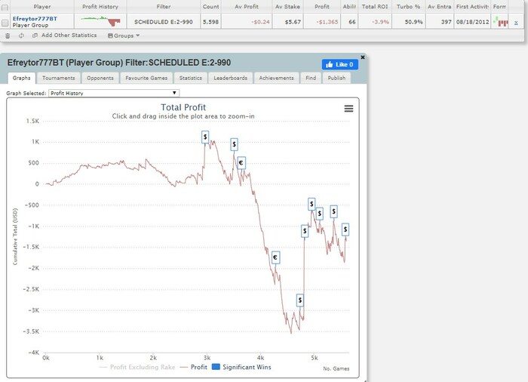Open the Groups dropdown
Viewport: 528px width, 382px height.
(124, 35)
